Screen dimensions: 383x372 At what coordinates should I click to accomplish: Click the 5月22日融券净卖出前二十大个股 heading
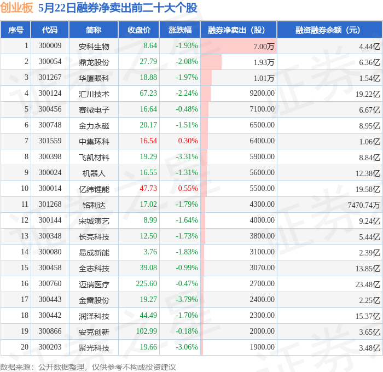click(118, 8)
